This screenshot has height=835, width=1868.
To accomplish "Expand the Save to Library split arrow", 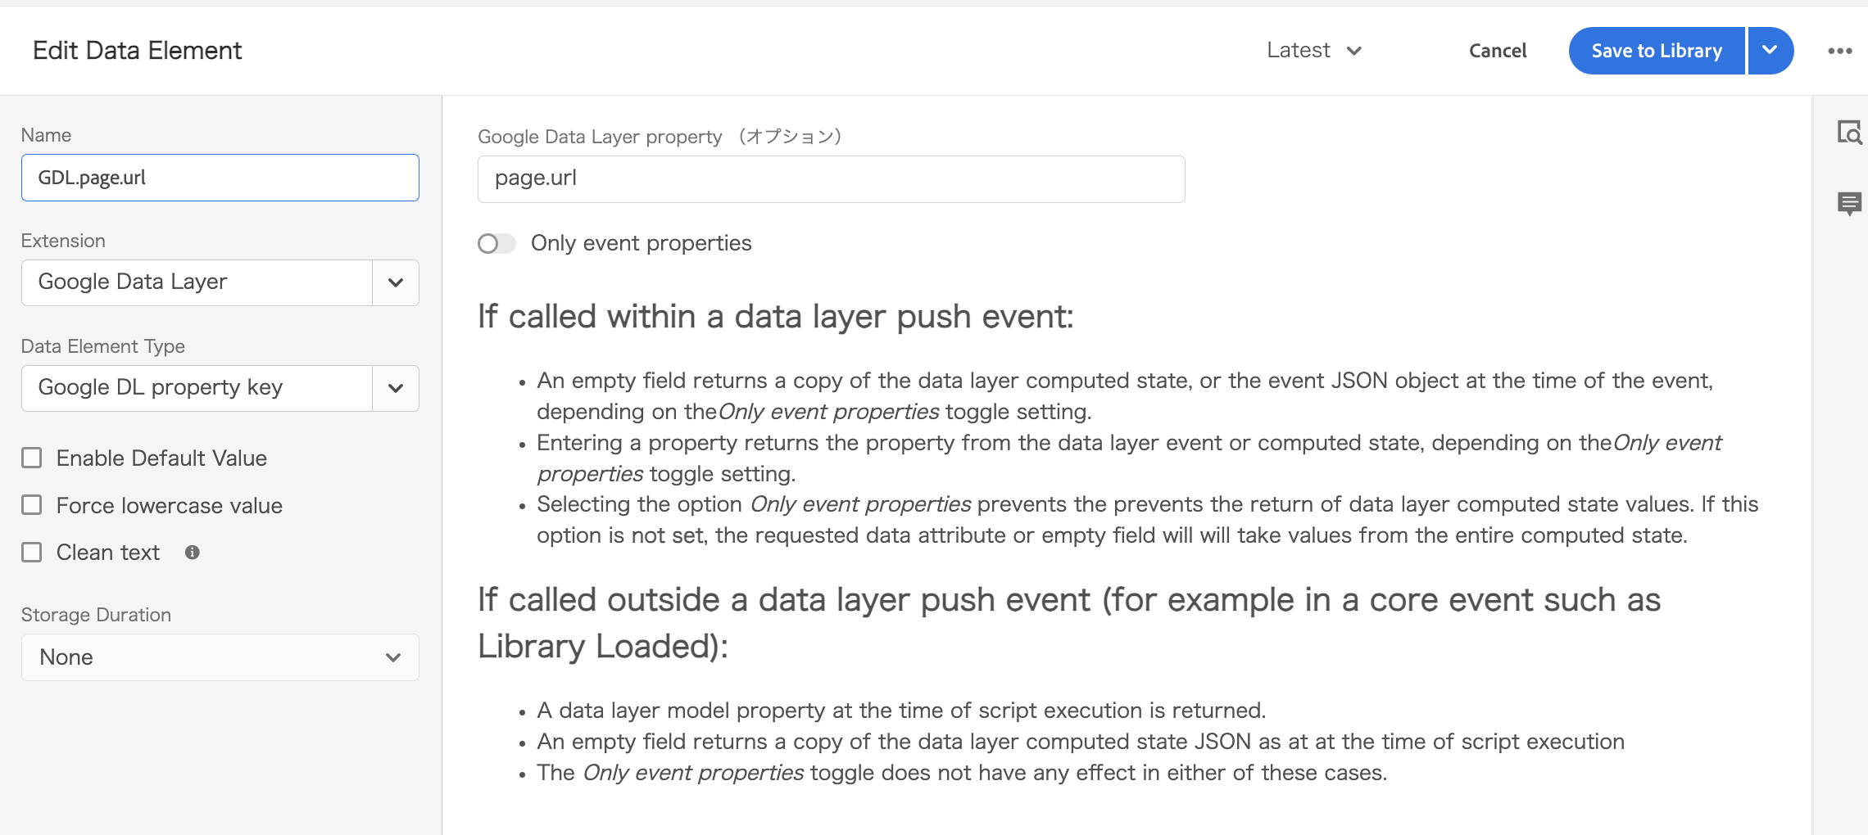I will (1771, 51).
